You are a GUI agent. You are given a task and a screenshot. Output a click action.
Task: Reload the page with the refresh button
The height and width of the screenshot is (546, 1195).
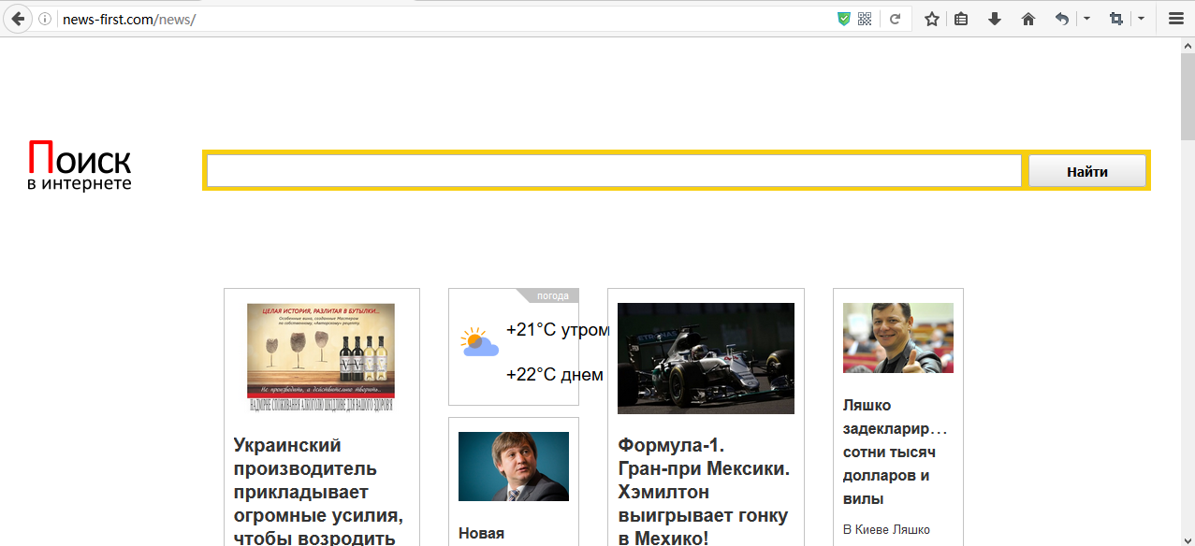(896, 19)
